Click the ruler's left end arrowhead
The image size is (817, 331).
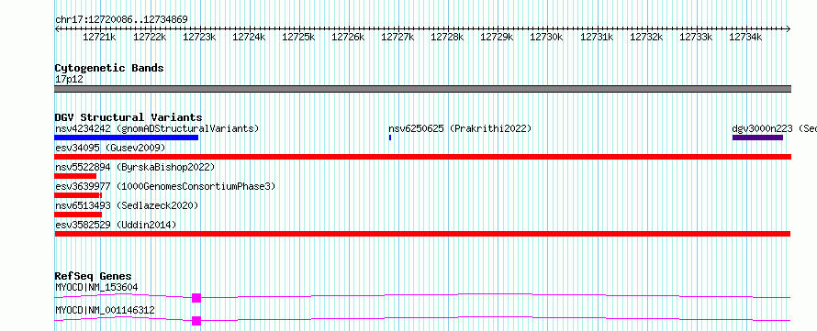(57, 29)
